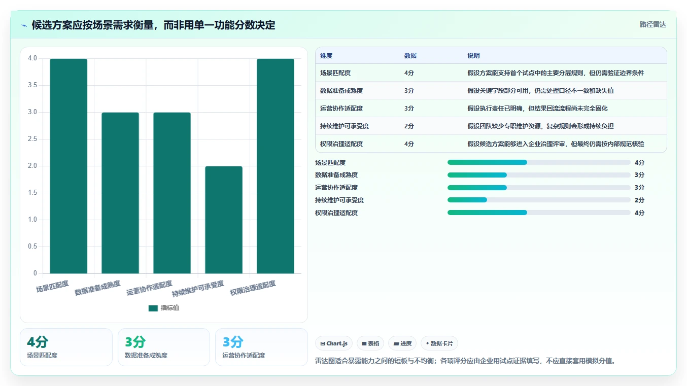Screen dimensions: 687x386
Task: Click the 维度 table column header
Action: pos(326,56)
